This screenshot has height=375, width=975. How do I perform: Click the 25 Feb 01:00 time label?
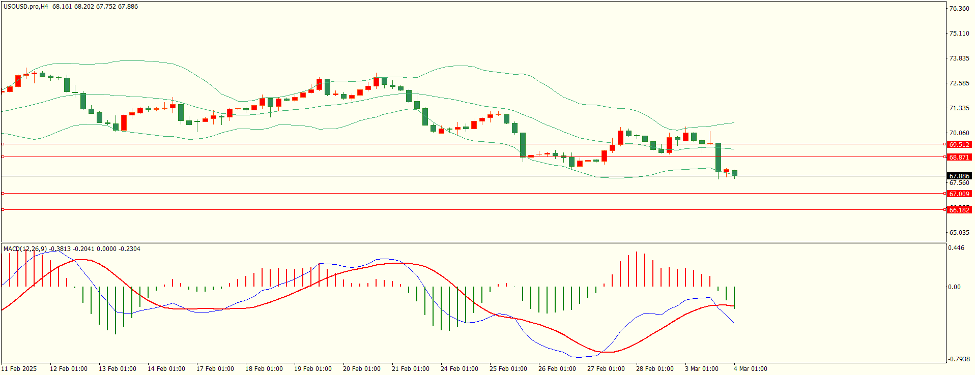508,369
